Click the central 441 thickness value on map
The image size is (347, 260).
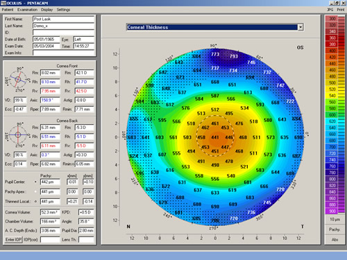point(215,137)
